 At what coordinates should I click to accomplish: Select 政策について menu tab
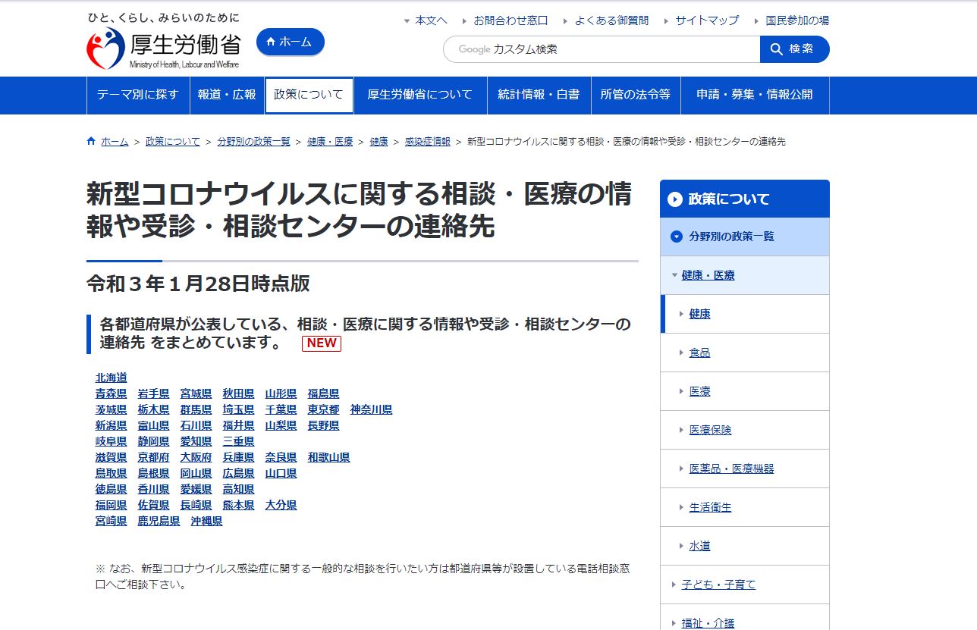click(x=309, y=95)
